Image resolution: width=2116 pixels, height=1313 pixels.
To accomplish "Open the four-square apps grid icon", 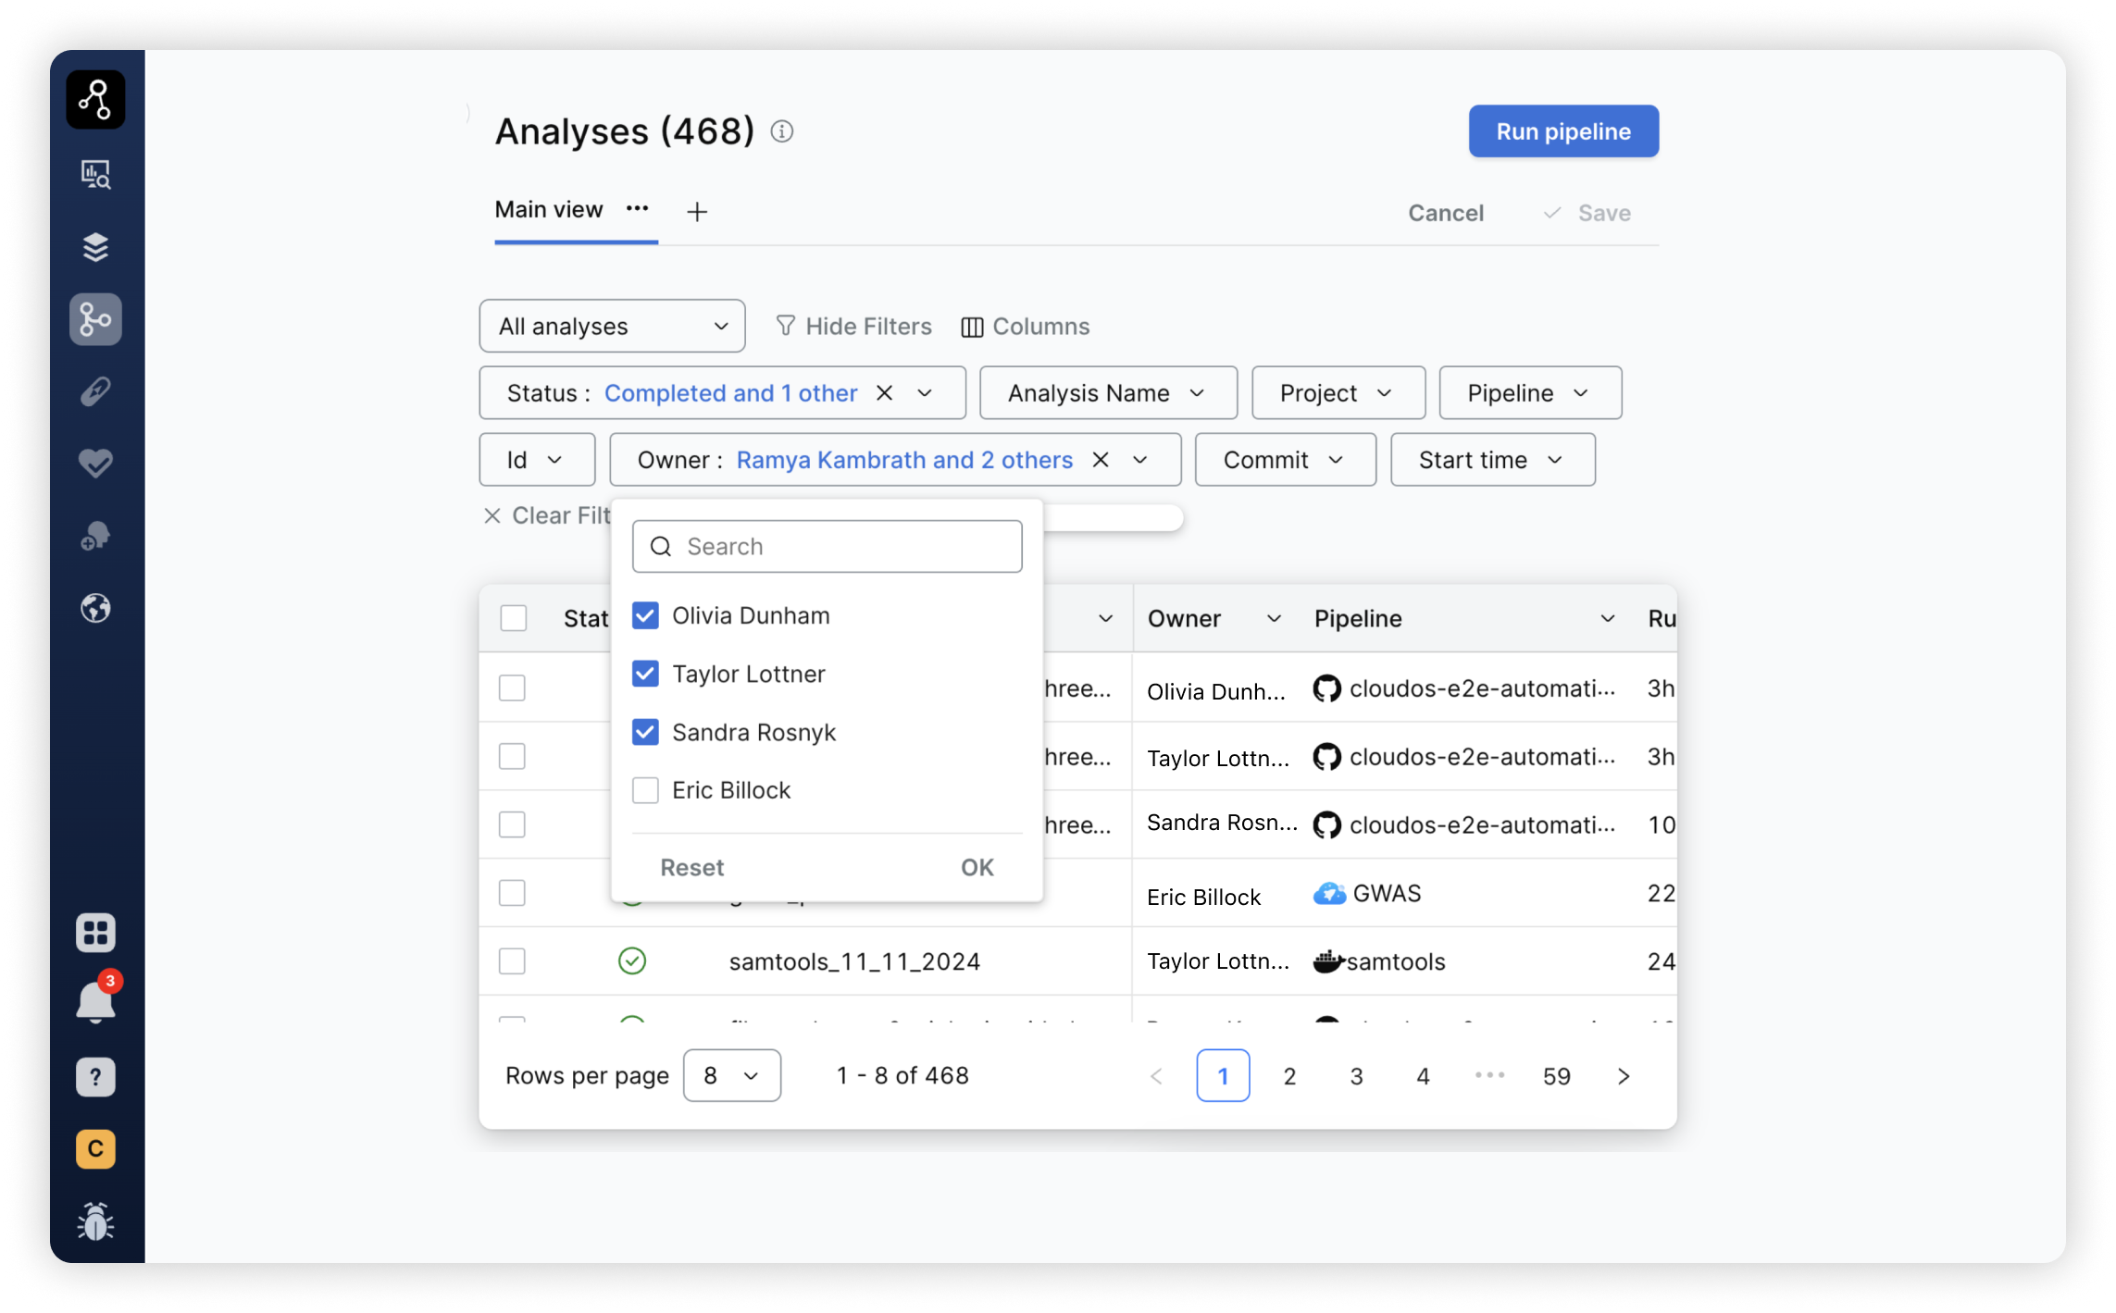I will click(x=95, y=933).
